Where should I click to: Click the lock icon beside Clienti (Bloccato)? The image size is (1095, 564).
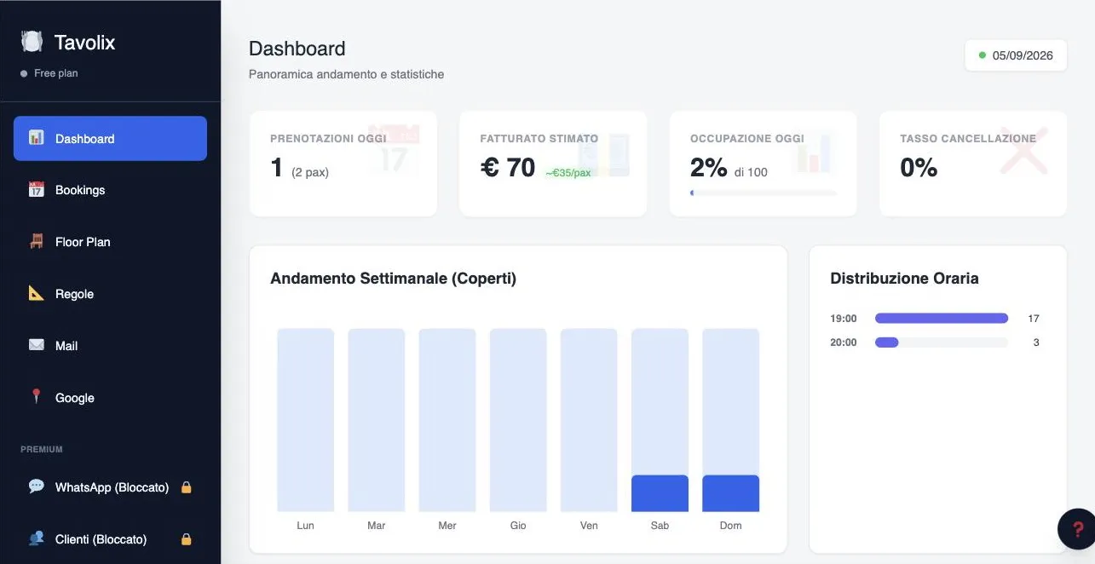187,539
